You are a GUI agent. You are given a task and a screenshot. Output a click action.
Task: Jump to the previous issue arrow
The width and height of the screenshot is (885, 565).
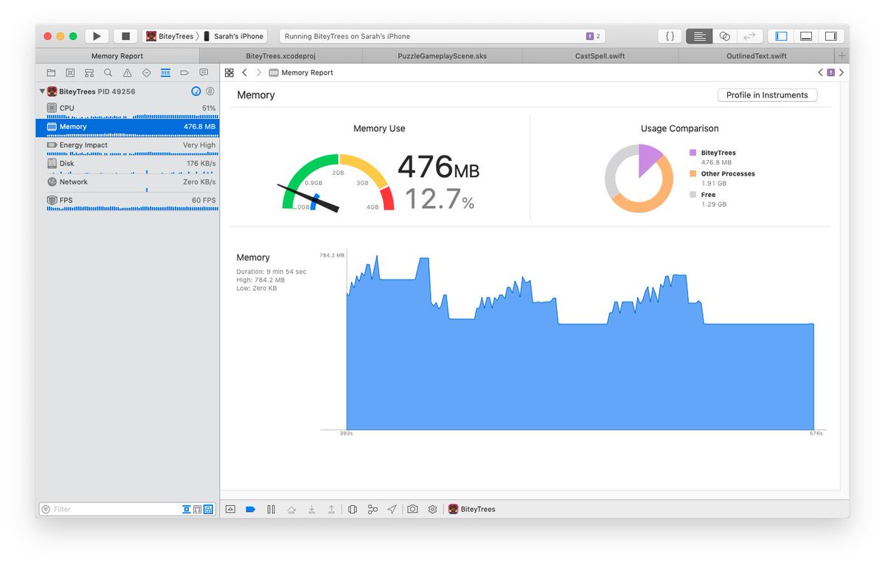[x=820, y=73]
